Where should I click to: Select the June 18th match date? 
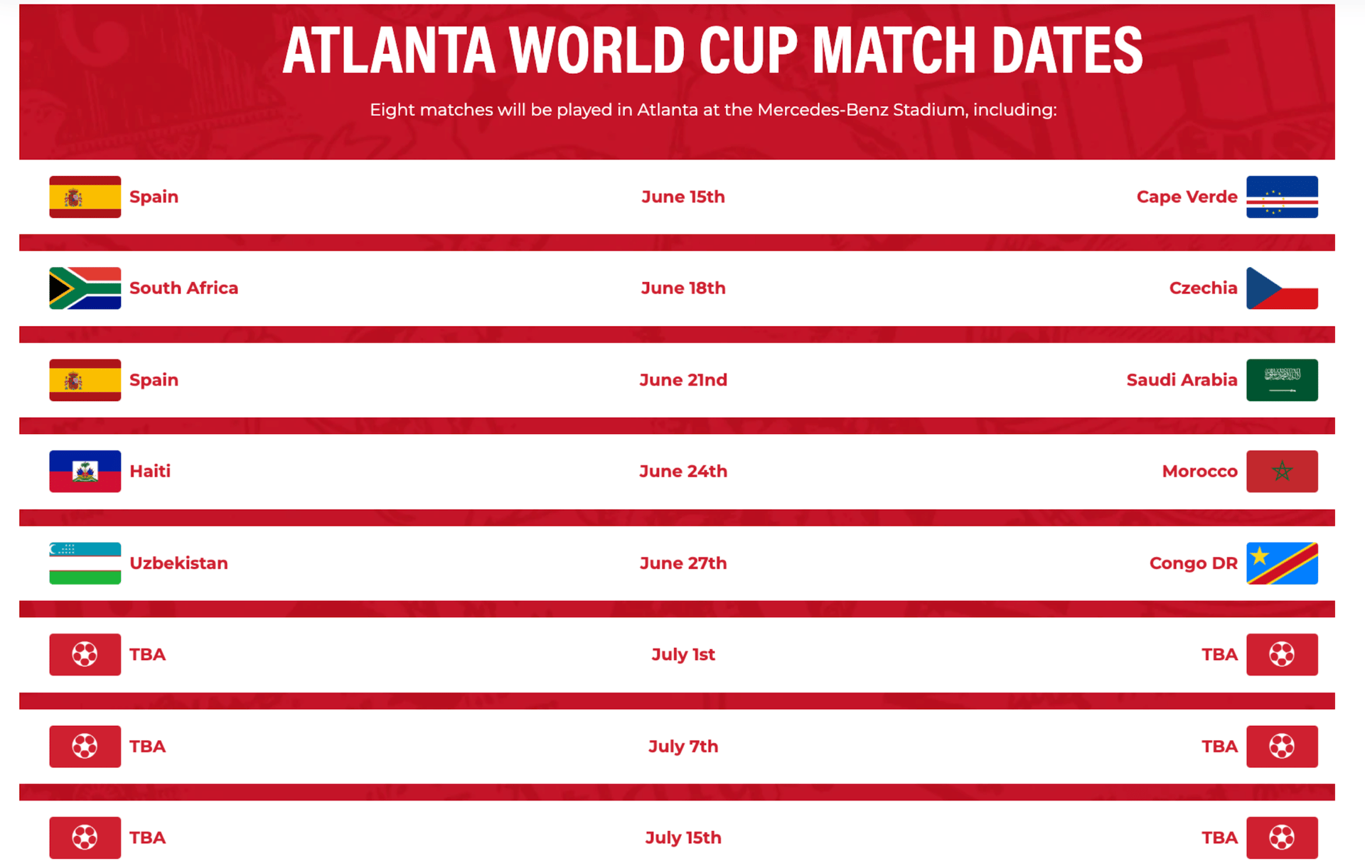pos(682,288)
